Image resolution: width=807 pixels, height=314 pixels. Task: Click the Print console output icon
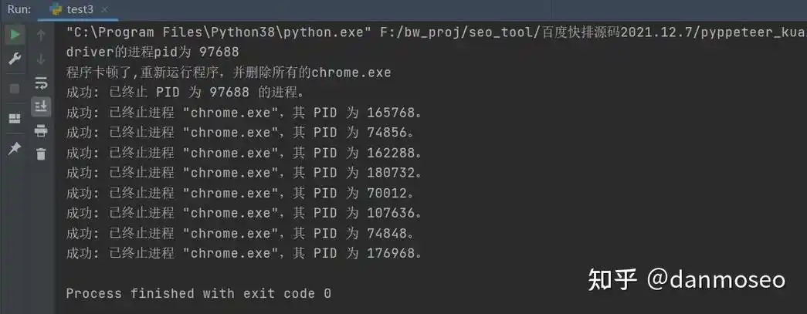tap(41, 130)
